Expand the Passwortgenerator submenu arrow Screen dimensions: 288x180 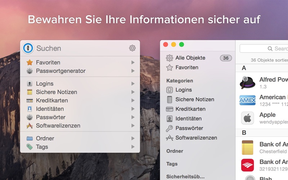pos(133,71)
